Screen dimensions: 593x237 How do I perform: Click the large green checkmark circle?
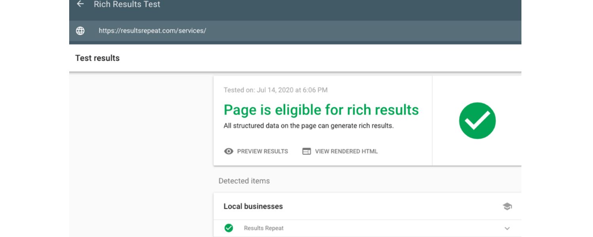(477, 120)
